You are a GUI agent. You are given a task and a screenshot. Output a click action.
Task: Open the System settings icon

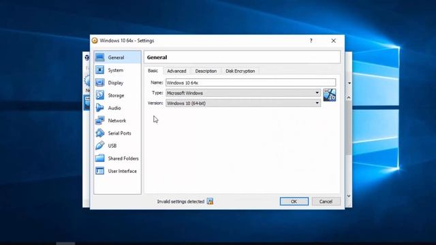(100, 70)
